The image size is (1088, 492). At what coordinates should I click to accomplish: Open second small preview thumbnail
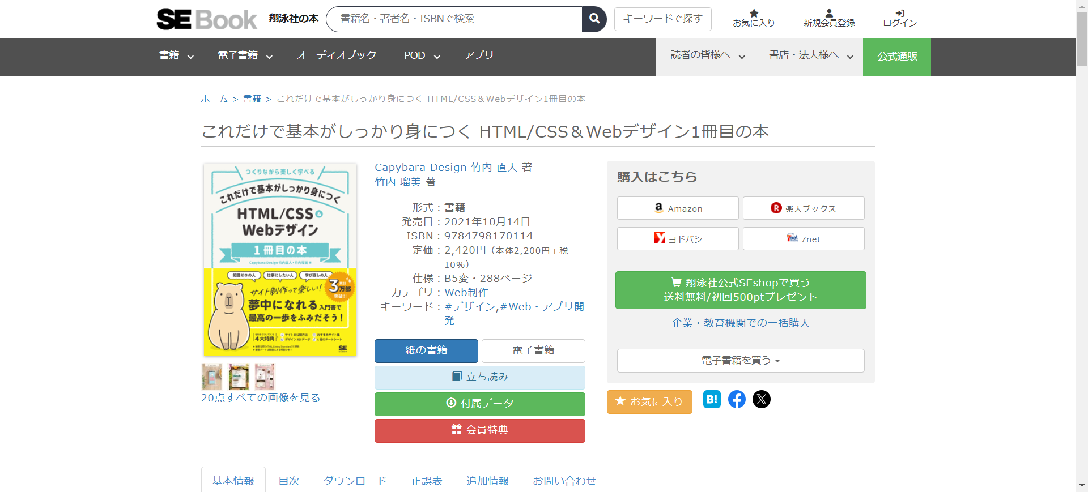[239, 377]
